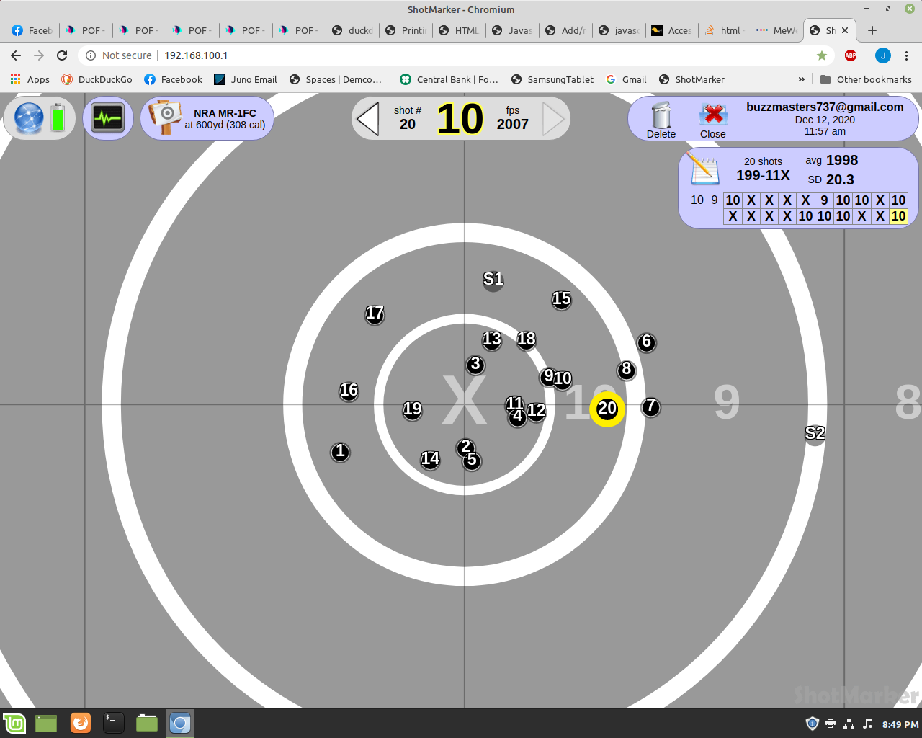
Task: Select the highlighted shot 20 marker
Action: [607, 409]
